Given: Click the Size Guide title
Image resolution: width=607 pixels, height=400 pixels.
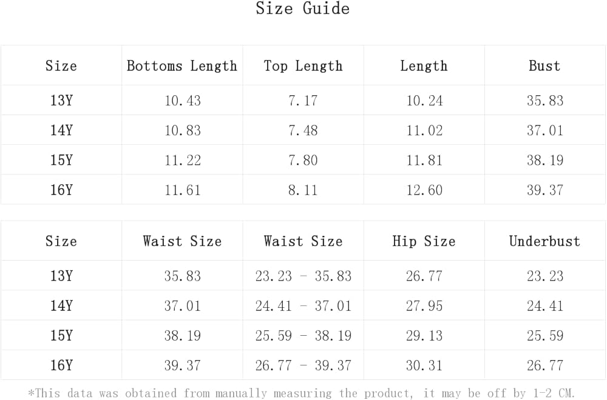Looking at the screenshot, I should pos(302,8).
